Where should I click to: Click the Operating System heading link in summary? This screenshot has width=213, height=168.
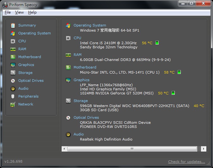90,25
